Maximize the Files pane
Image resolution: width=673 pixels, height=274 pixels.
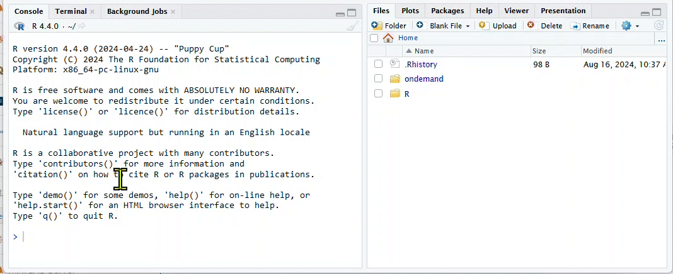[x=656, y=13]
